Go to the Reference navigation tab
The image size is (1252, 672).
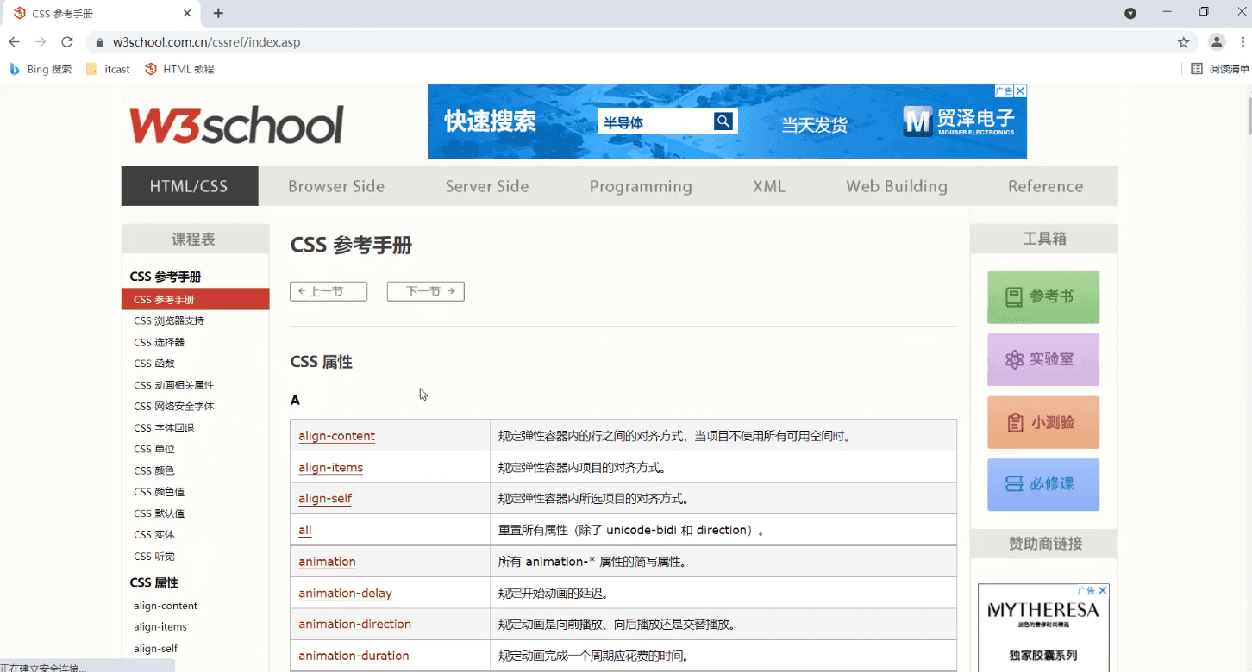click(x=1045, y=186)
